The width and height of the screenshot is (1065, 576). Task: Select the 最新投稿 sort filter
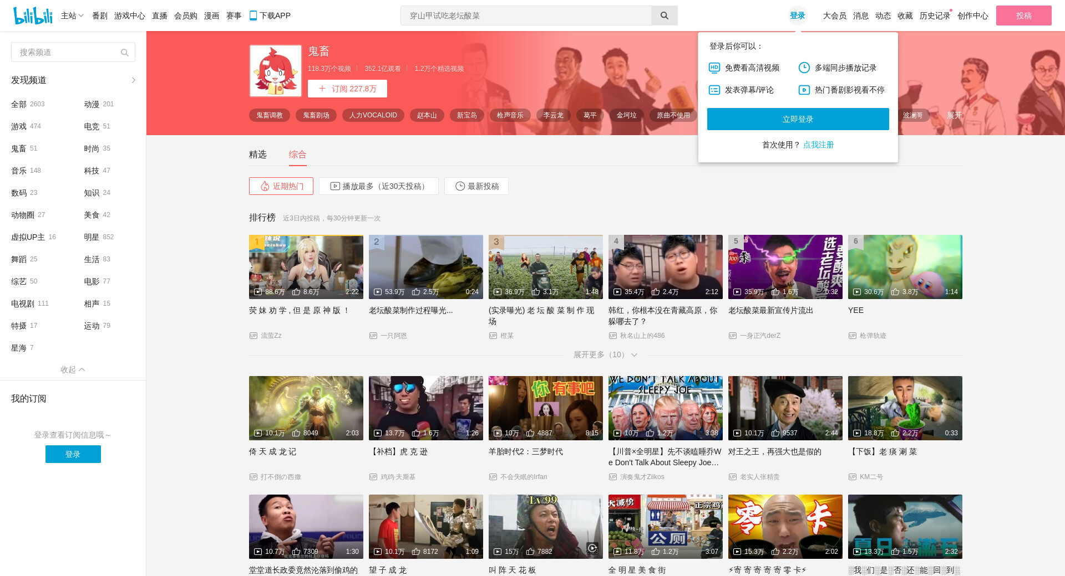pos(476,186)
